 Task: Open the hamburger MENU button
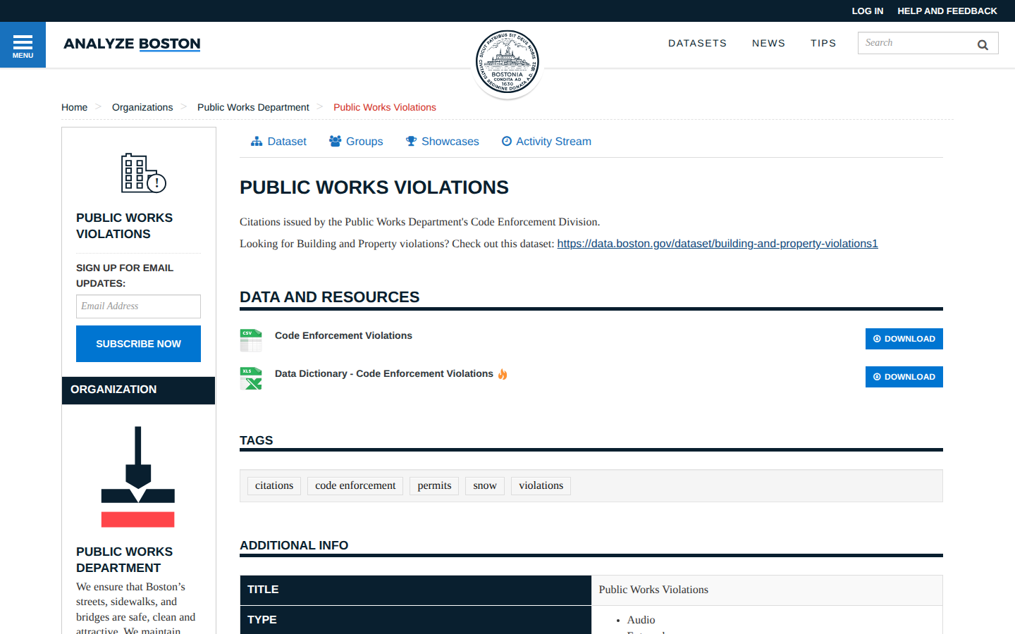23,45
